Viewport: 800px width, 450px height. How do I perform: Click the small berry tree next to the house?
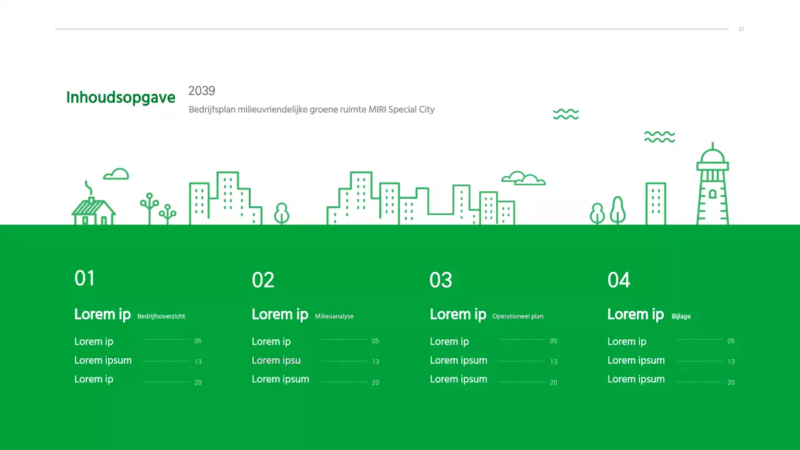click(x=149, y=206)
